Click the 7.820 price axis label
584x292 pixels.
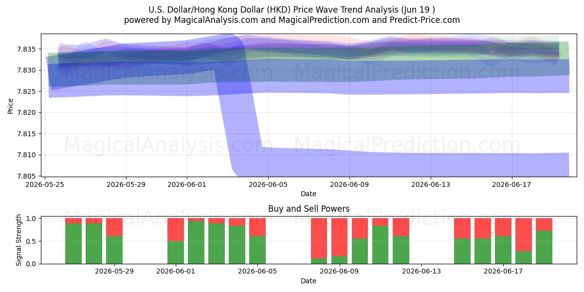coord(27,113)
